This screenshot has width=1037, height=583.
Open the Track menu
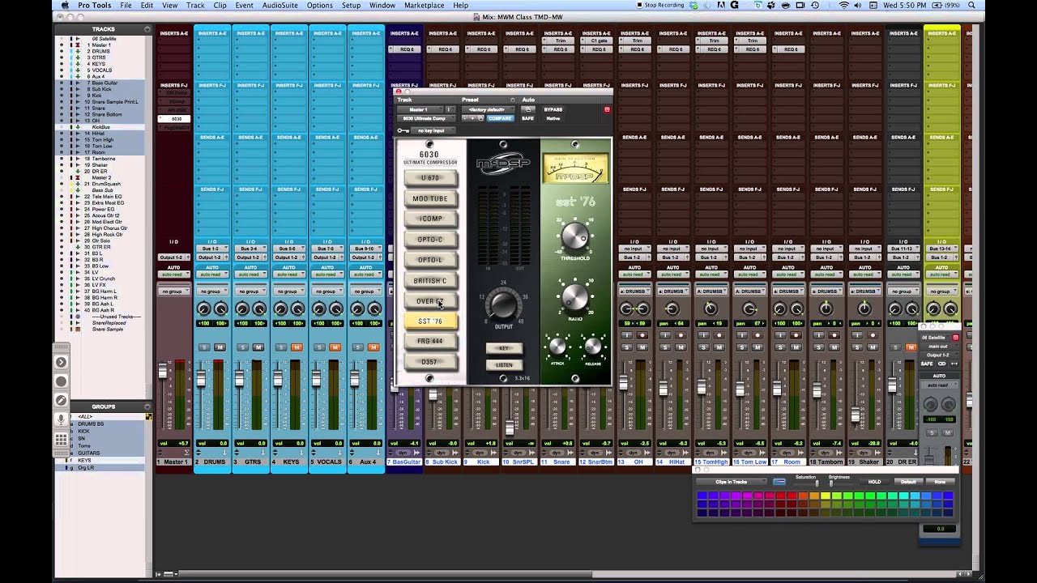click(x=195, y=5)
